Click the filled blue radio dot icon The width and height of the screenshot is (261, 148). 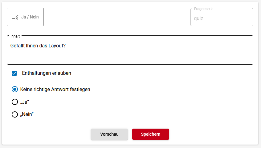(x=15, y=89)
